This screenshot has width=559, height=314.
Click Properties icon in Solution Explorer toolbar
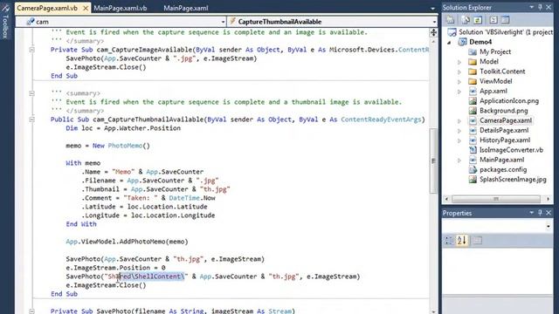point(451,20)
